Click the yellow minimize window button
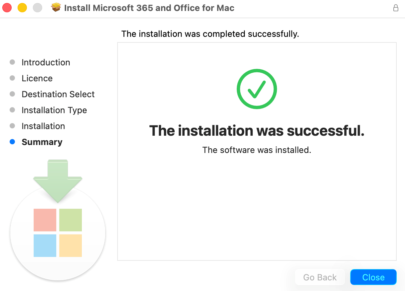 pyautogui.click(x=22, y=8)
